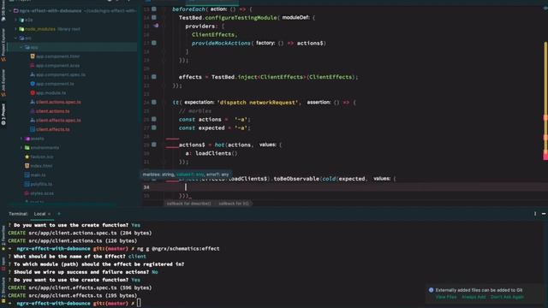Click gutter marker on line 13 beforeEach
Screen dimensions: 548x308
click(154, 9)
